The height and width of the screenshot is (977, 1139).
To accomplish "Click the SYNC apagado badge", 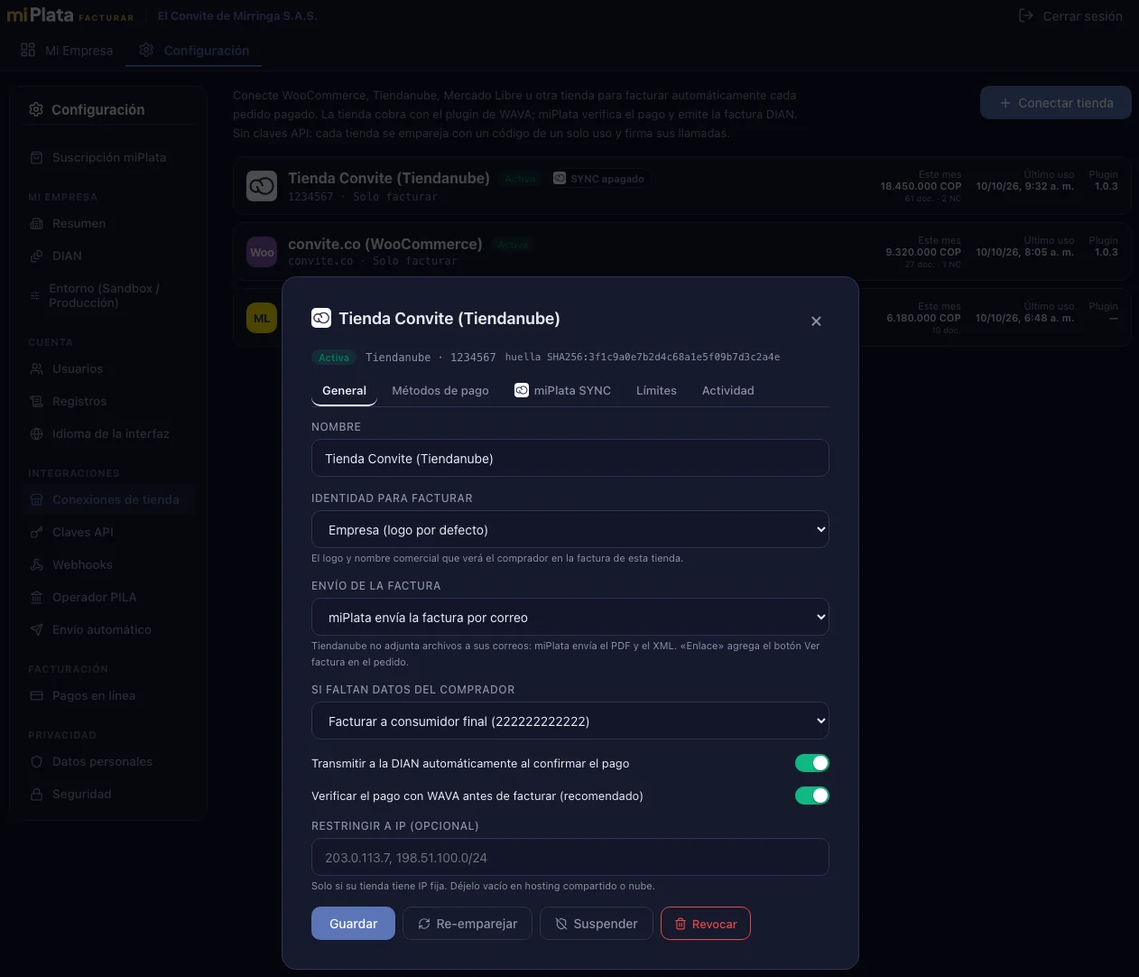I will (x=599, y=179).
